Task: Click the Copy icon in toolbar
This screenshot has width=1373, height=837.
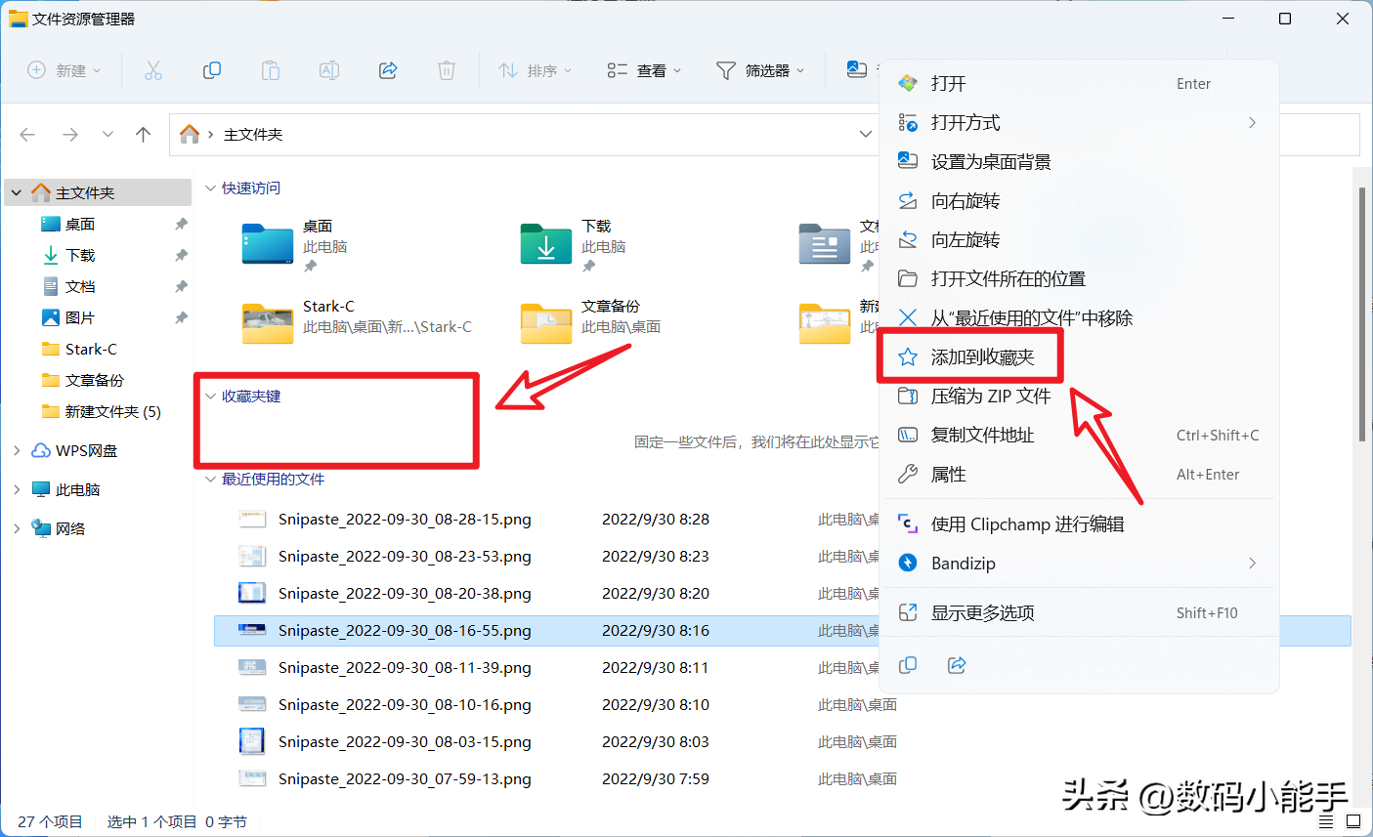Action: (x=212, y=70)
